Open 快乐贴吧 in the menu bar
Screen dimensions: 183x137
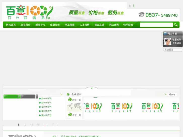[128, 25]
